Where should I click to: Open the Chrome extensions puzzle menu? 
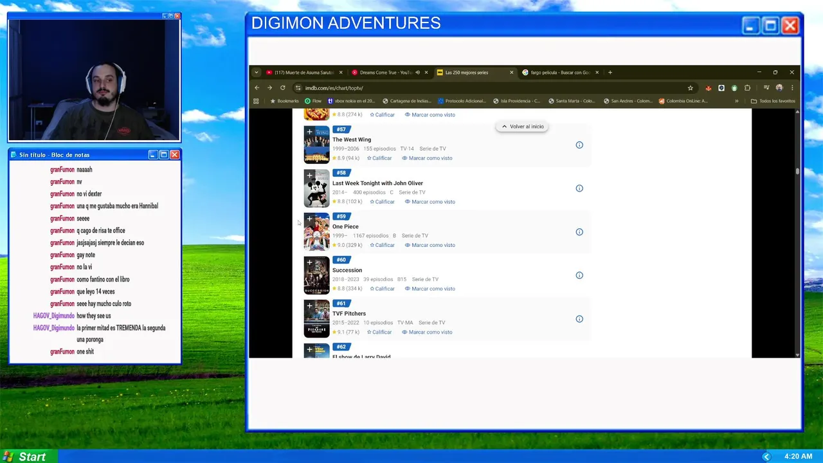pos(747,88)
